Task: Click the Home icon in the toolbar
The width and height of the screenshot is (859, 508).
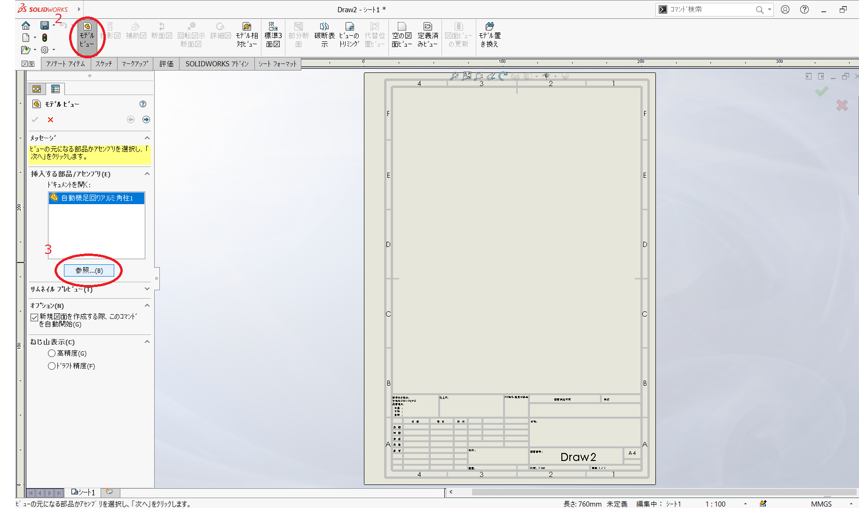Action: click(26, 25)
